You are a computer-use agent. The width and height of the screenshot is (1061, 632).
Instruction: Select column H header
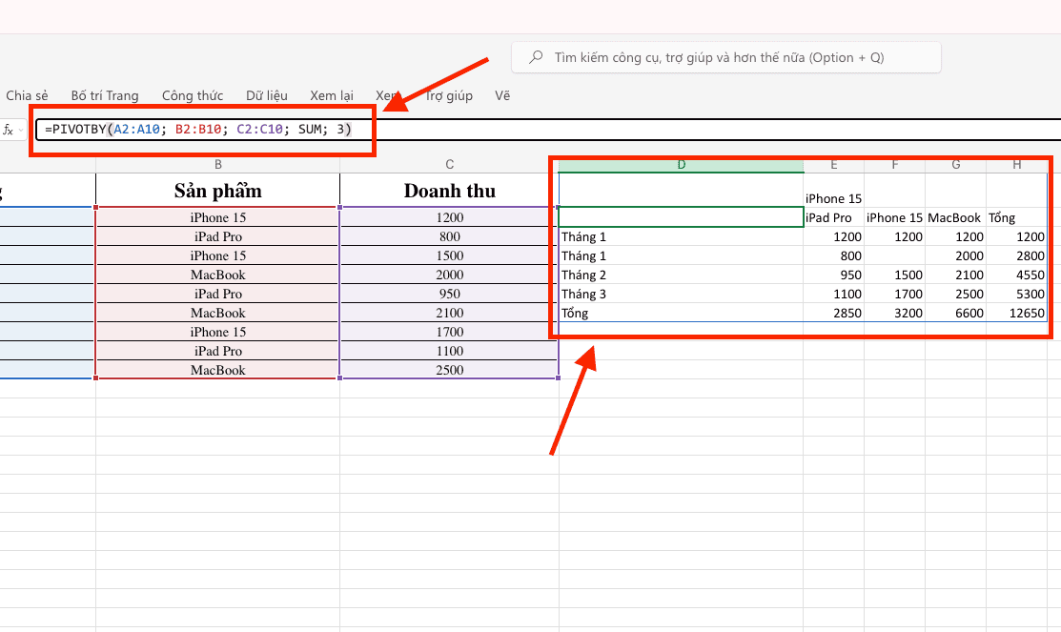(x=1016, y=165)
